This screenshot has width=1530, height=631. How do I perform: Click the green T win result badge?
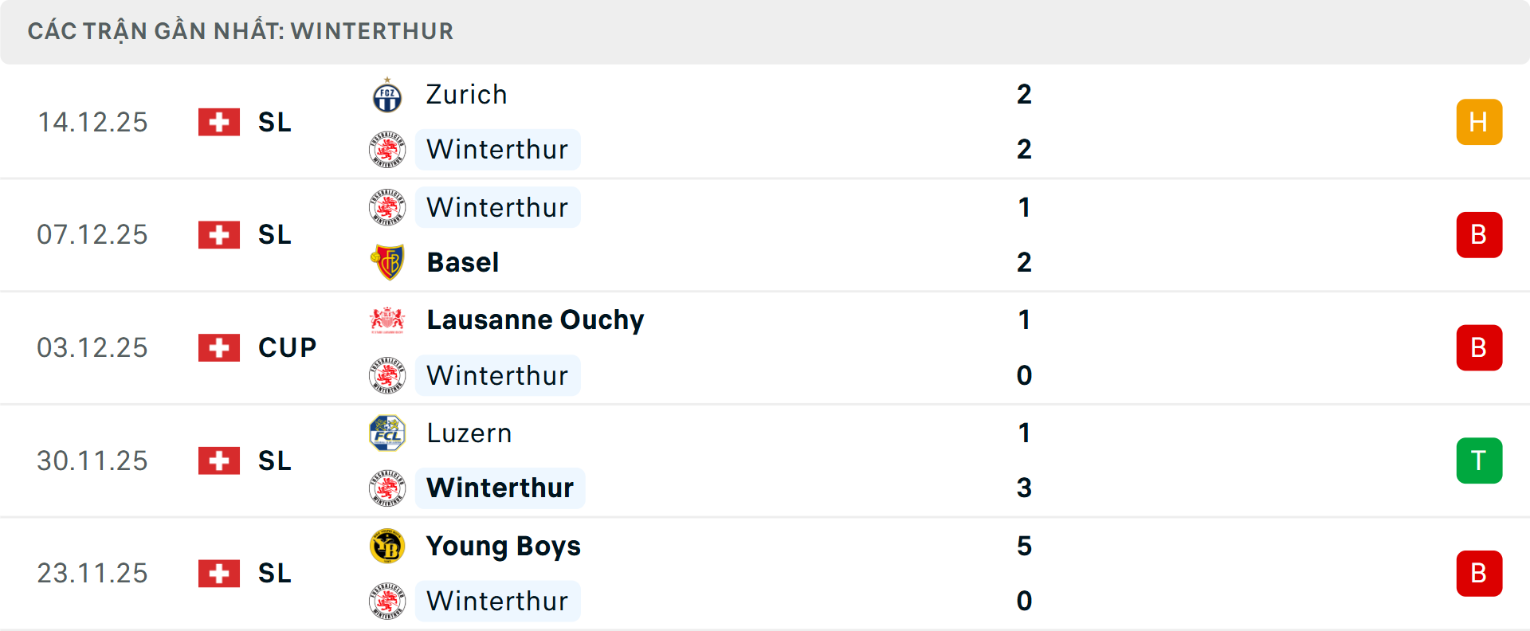1479,461
